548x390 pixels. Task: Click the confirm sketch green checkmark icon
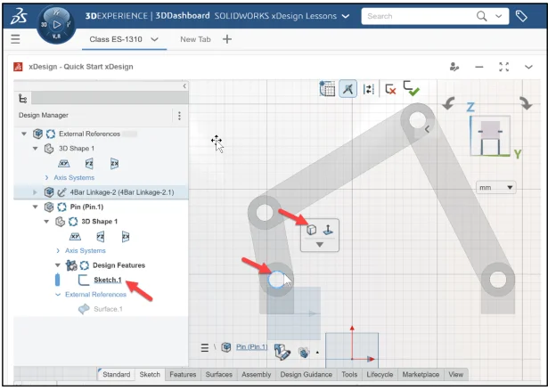(411, 88)
